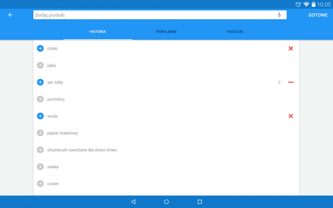The width and height of the screenshot is (333, 208).
Task: Add cukier with its plus icon
Action: click(x=40, y=184)
